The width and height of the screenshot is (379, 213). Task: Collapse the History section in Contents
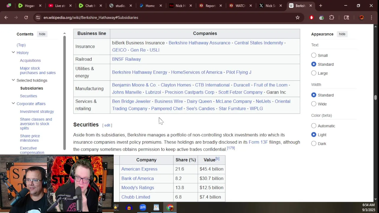pos(13,52)
